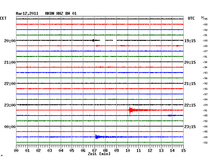Click the 10 minute axis label
Screen dimensions: 209x159
point(128,150)
